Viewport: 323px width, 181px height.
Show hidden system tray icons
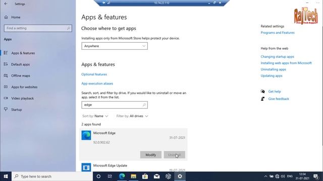[266, 176]
